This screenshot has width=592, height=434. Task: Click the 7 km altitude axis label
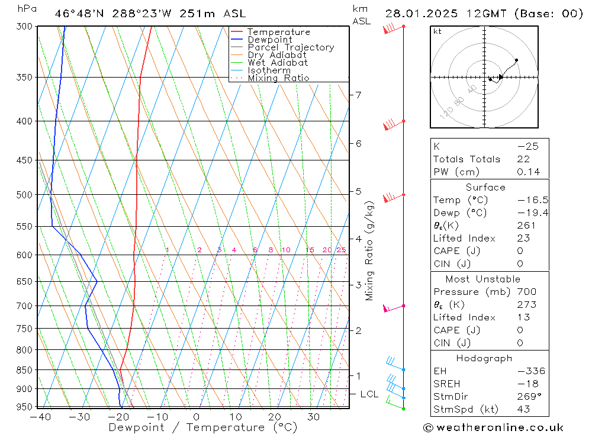pyautogui.click(x=358, y=95)
